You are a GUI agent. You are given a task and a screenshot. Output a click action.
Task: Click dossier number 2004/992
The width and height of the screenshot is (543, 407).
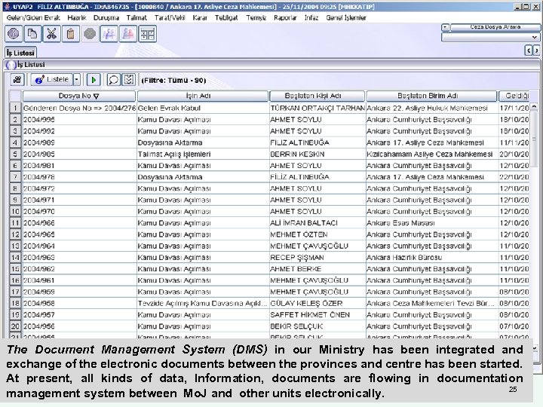tap(79, 131)
